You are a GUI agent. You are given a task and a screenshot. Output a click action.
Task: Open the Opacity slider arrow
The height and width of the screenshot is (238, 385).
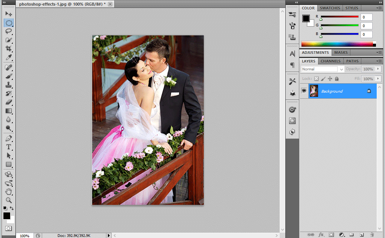click(378, 69)
